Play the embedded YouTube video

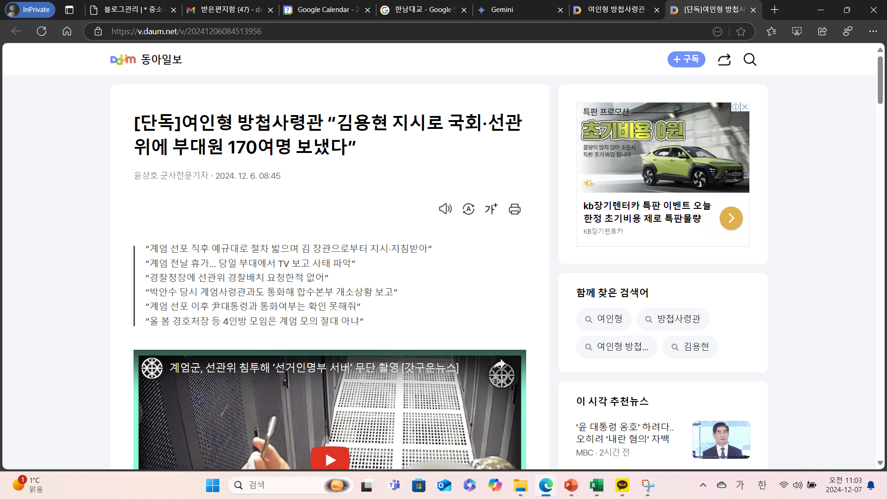(330, 459)
